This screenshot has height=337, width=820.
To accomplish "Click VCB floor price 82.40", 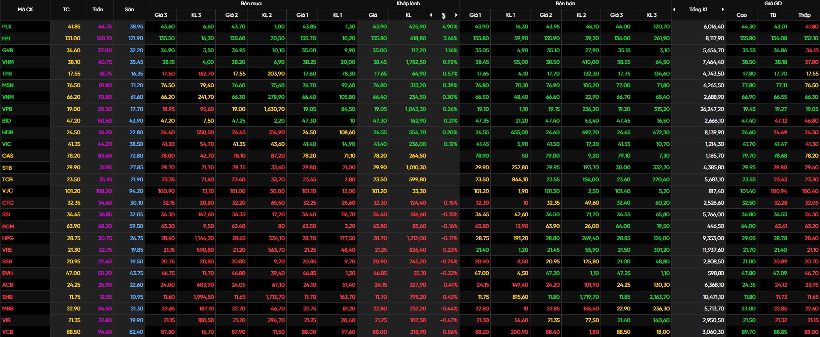I will [x=136, y=332].
